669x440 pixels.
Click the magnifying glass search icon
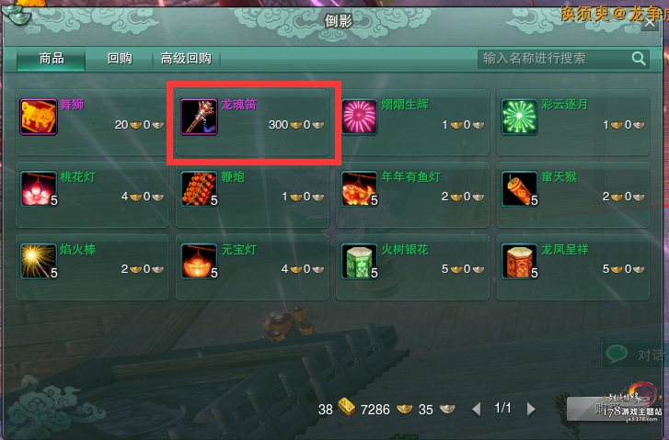click(639, 59)
